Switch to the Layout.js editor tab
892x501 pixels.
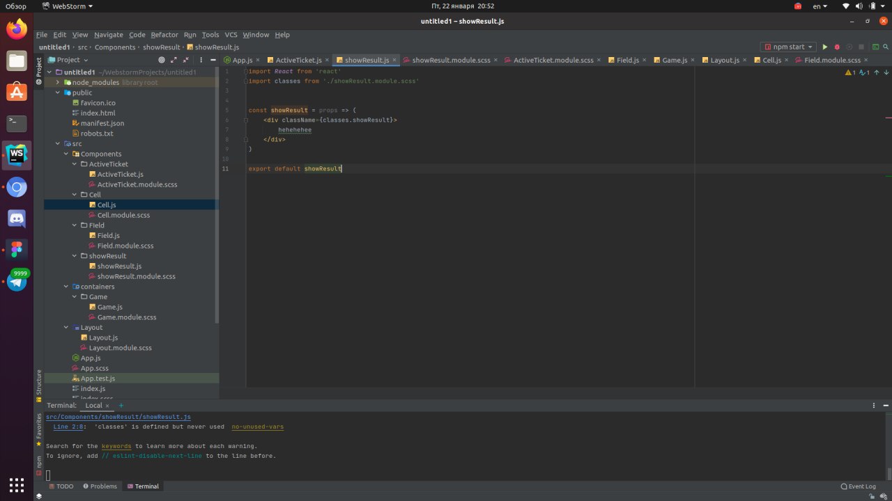725,60
